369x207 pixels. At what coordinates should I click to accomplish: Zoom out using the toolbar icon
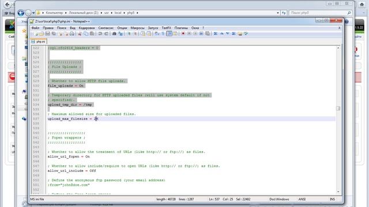[135, 34]
